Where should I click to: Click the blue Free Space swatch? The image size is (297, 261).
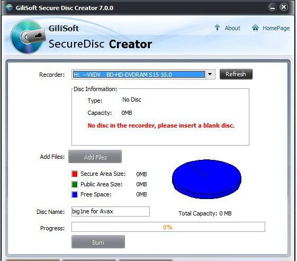[x=75, y=194]
